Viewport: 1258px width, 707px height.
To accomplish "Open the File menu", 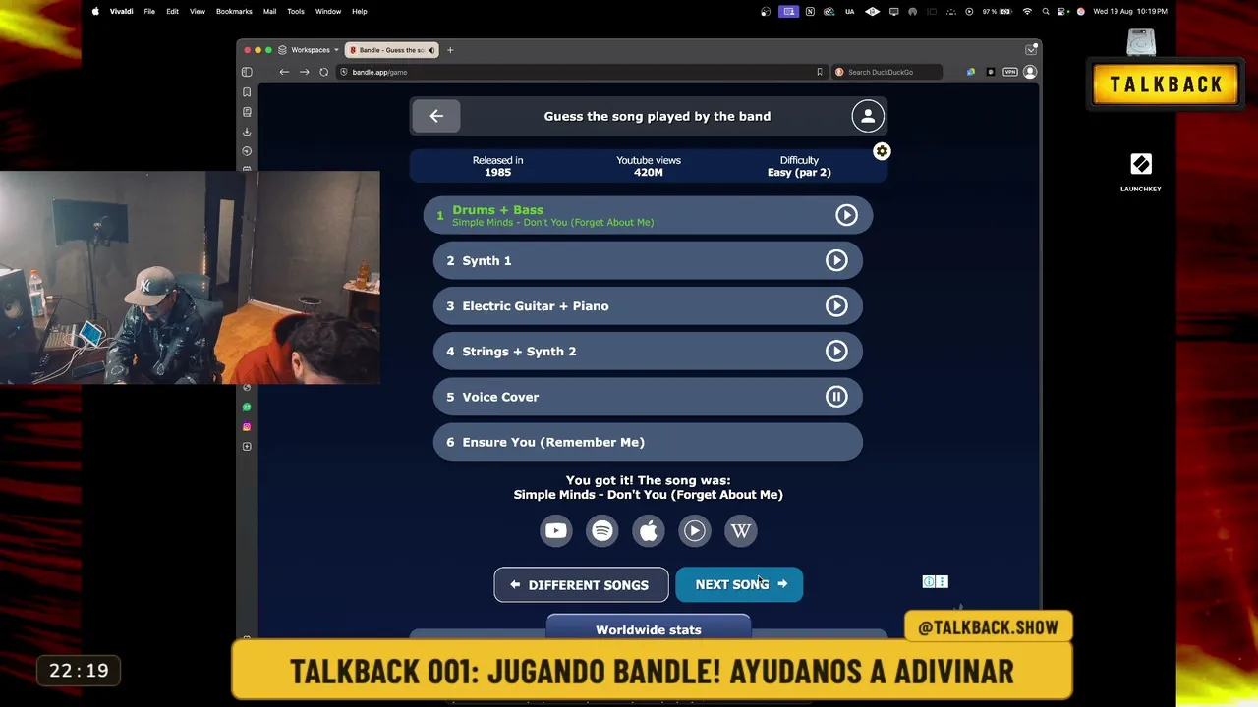I will (x=149, y=12).
